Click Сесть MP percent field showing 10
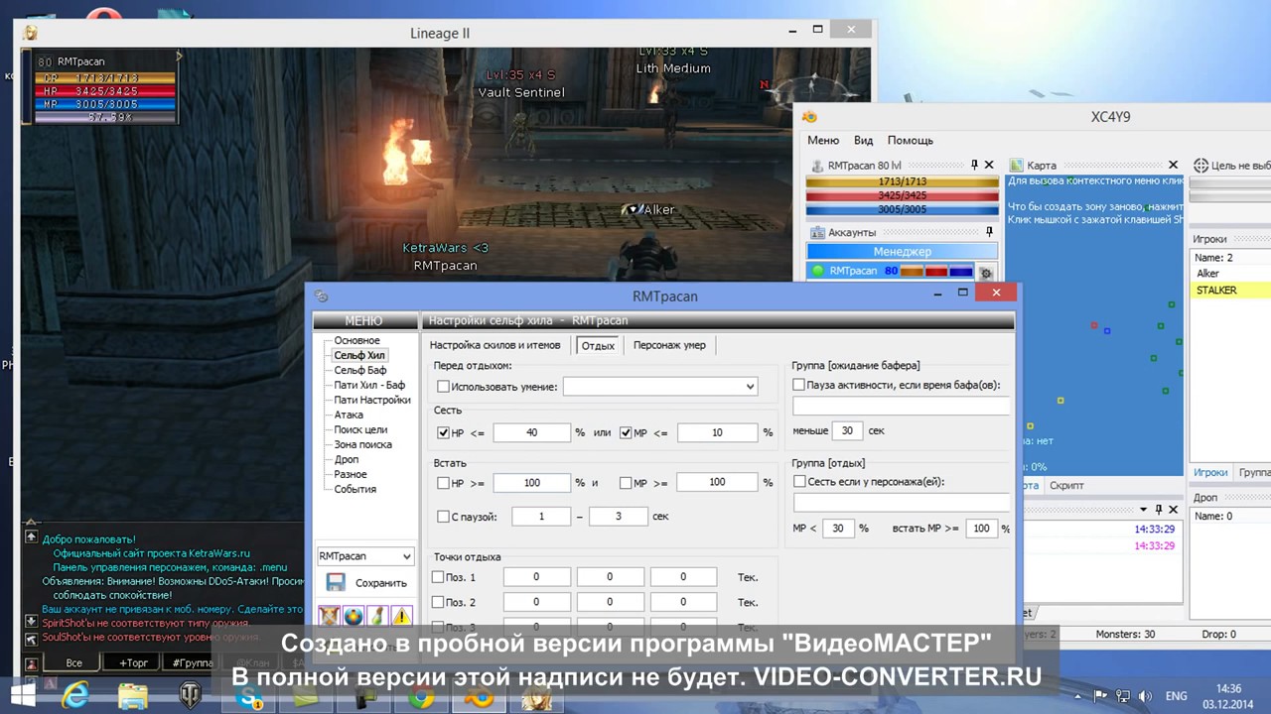 [x=717, y=433]
